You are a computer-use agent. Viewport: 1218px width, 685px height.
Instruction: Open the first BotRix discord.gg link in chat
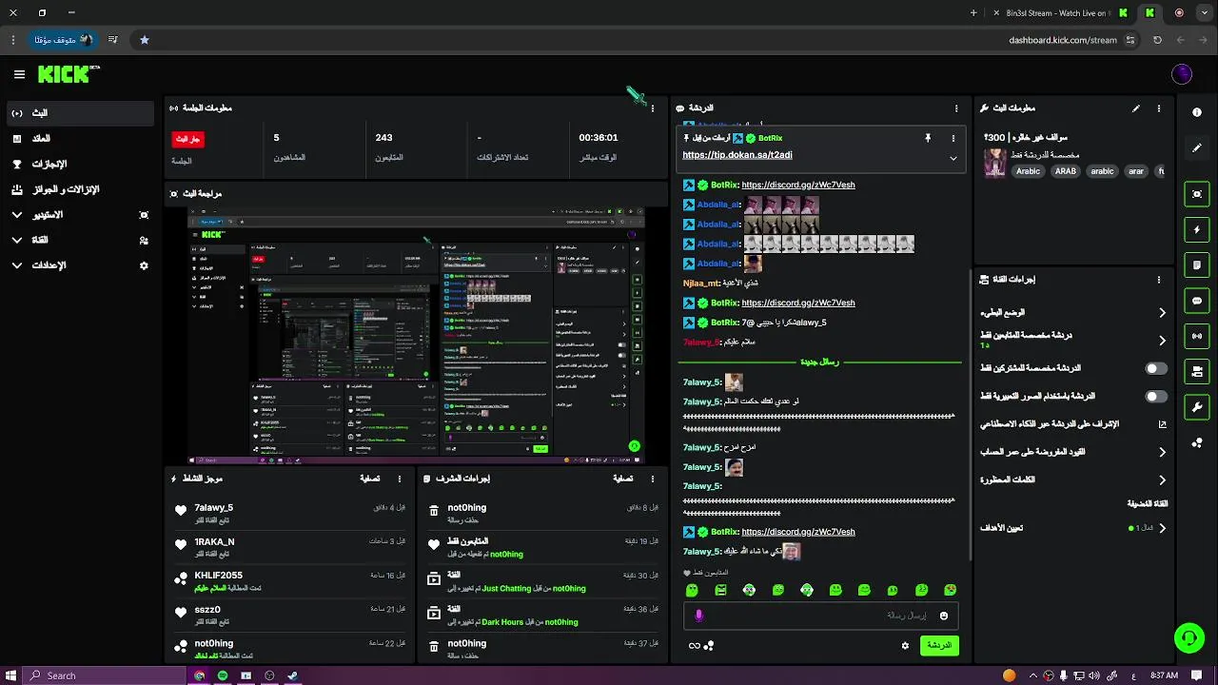click(798, 185)
